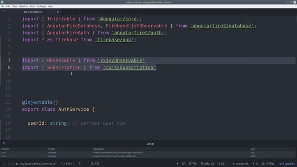Click the X icon beside file path in status bar
The width and height of the screenshot is (297, 167).
[17, 164]
